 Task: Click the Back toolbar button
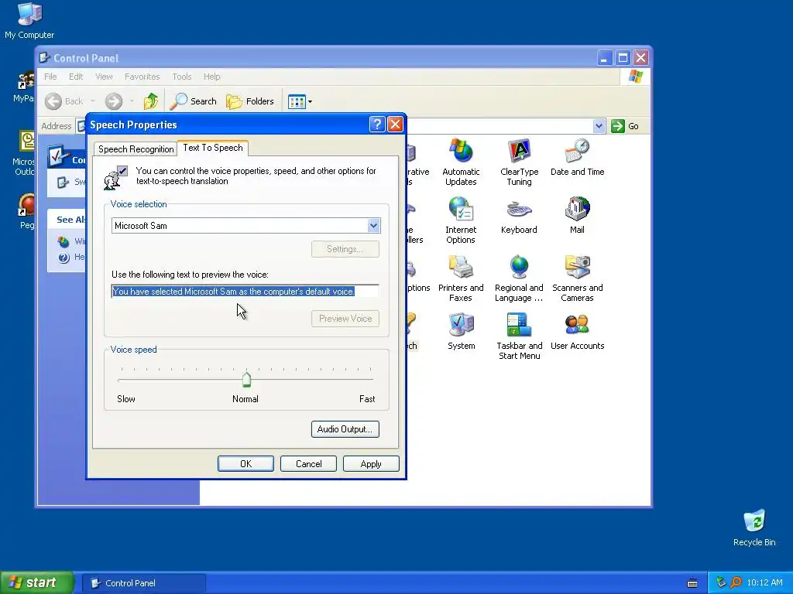[x=64, y=101]
